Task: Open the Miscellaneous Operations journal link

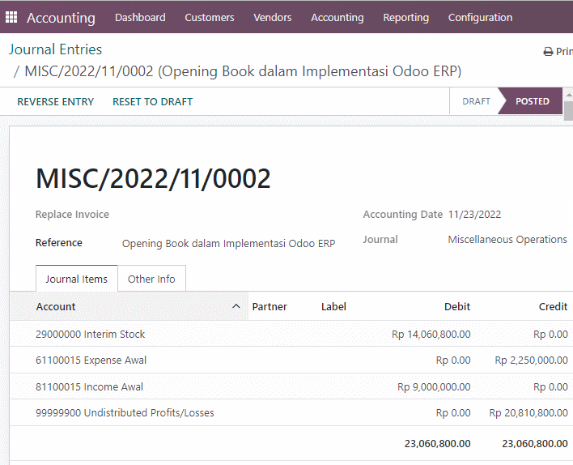Action: [x=507, y=239]
